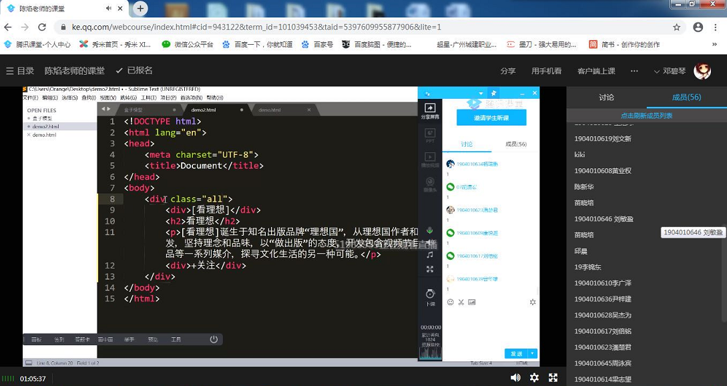Open Chrome profile account icon
Screen dimensions: 727x386
point(698,27)
